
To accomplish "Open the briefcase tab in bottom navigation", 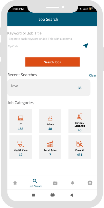I will pos(55,183).
